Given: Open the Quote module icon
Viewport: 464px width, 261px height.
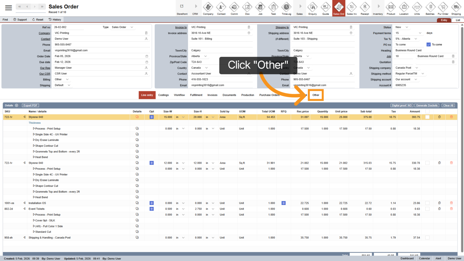Looking at the screenshot, I should (x=326, y=9).
